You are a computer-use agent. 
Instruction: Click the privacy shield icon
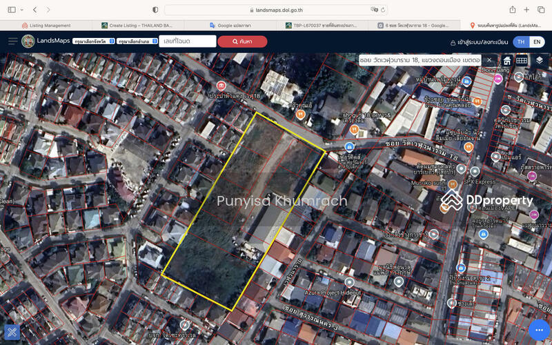point(155,10)
